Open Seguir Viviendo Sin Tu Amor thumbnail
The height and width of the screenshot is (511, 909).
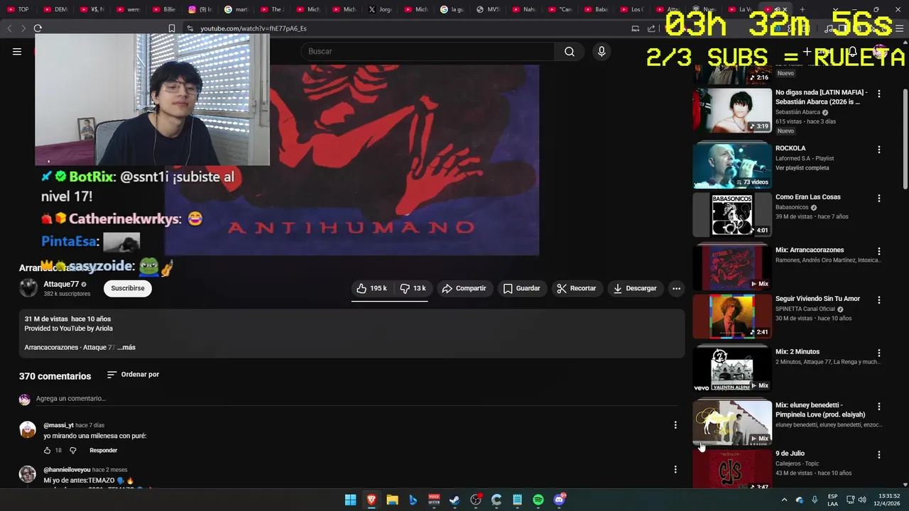[732, 316]
